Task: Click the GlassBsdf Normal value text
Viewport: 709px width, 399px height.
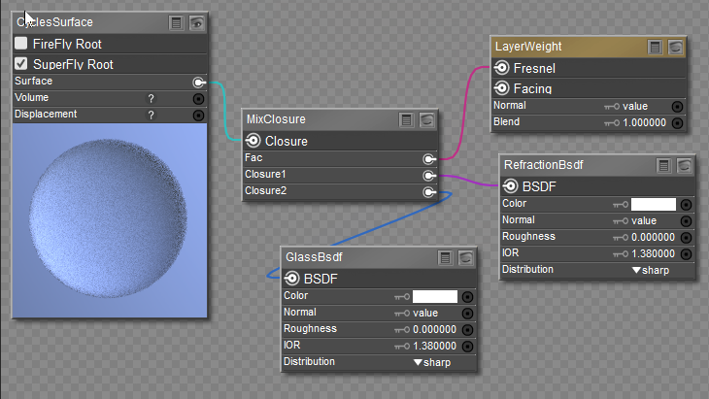Action: (x=425, y=313)
